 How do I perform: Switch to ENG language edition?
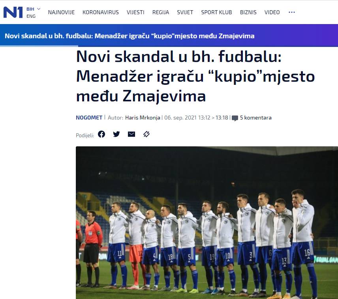tap(31, 16)
